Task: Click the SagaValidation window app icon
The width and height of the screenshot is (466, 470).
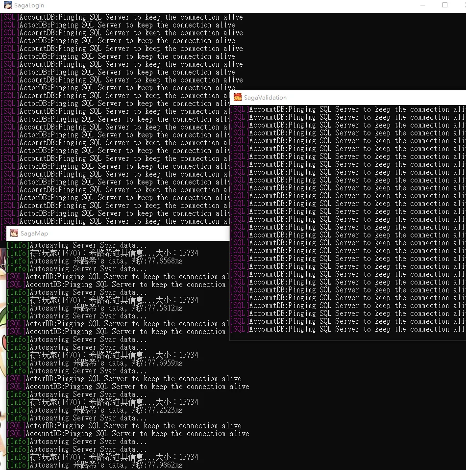Action: [x=238, y=98]
